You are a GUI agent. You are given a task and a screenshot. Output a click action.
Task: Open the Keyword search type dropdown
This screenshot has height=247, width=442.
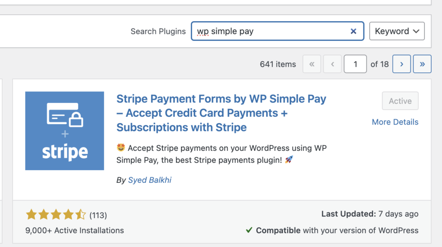point(397,31)
